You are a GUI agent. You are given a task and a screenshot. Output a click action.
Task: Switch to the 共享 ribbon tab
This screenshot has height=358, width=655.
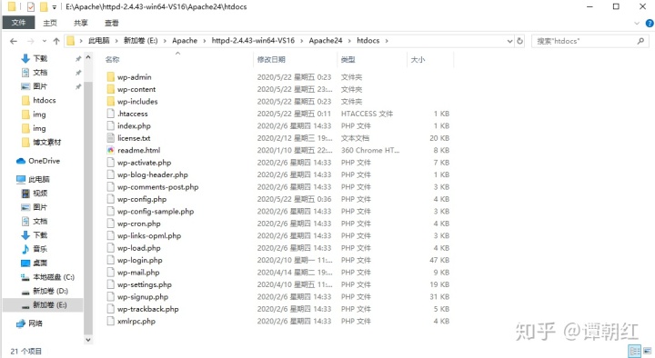click(x=81, y=23)
